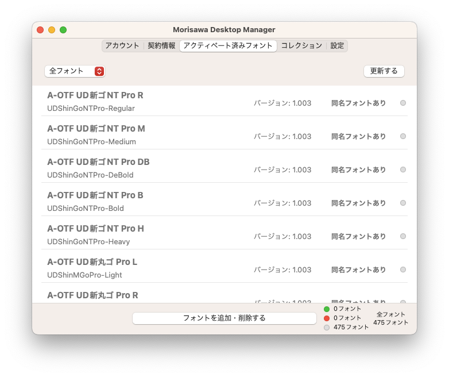Open the コレクション tab
The image size is (449, 377).
tap(301, 45)
